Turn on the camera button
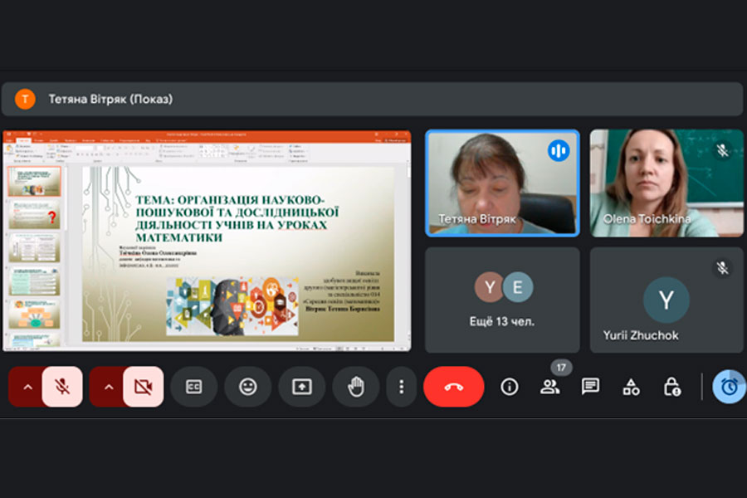The height and width of the screenshot is (498, 747). (x=144, y=387)
